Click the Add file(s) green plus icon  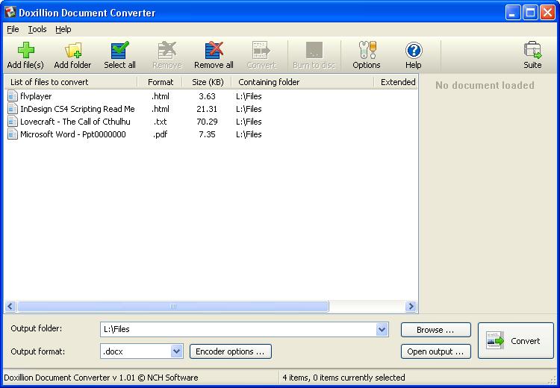coord(25,50)
